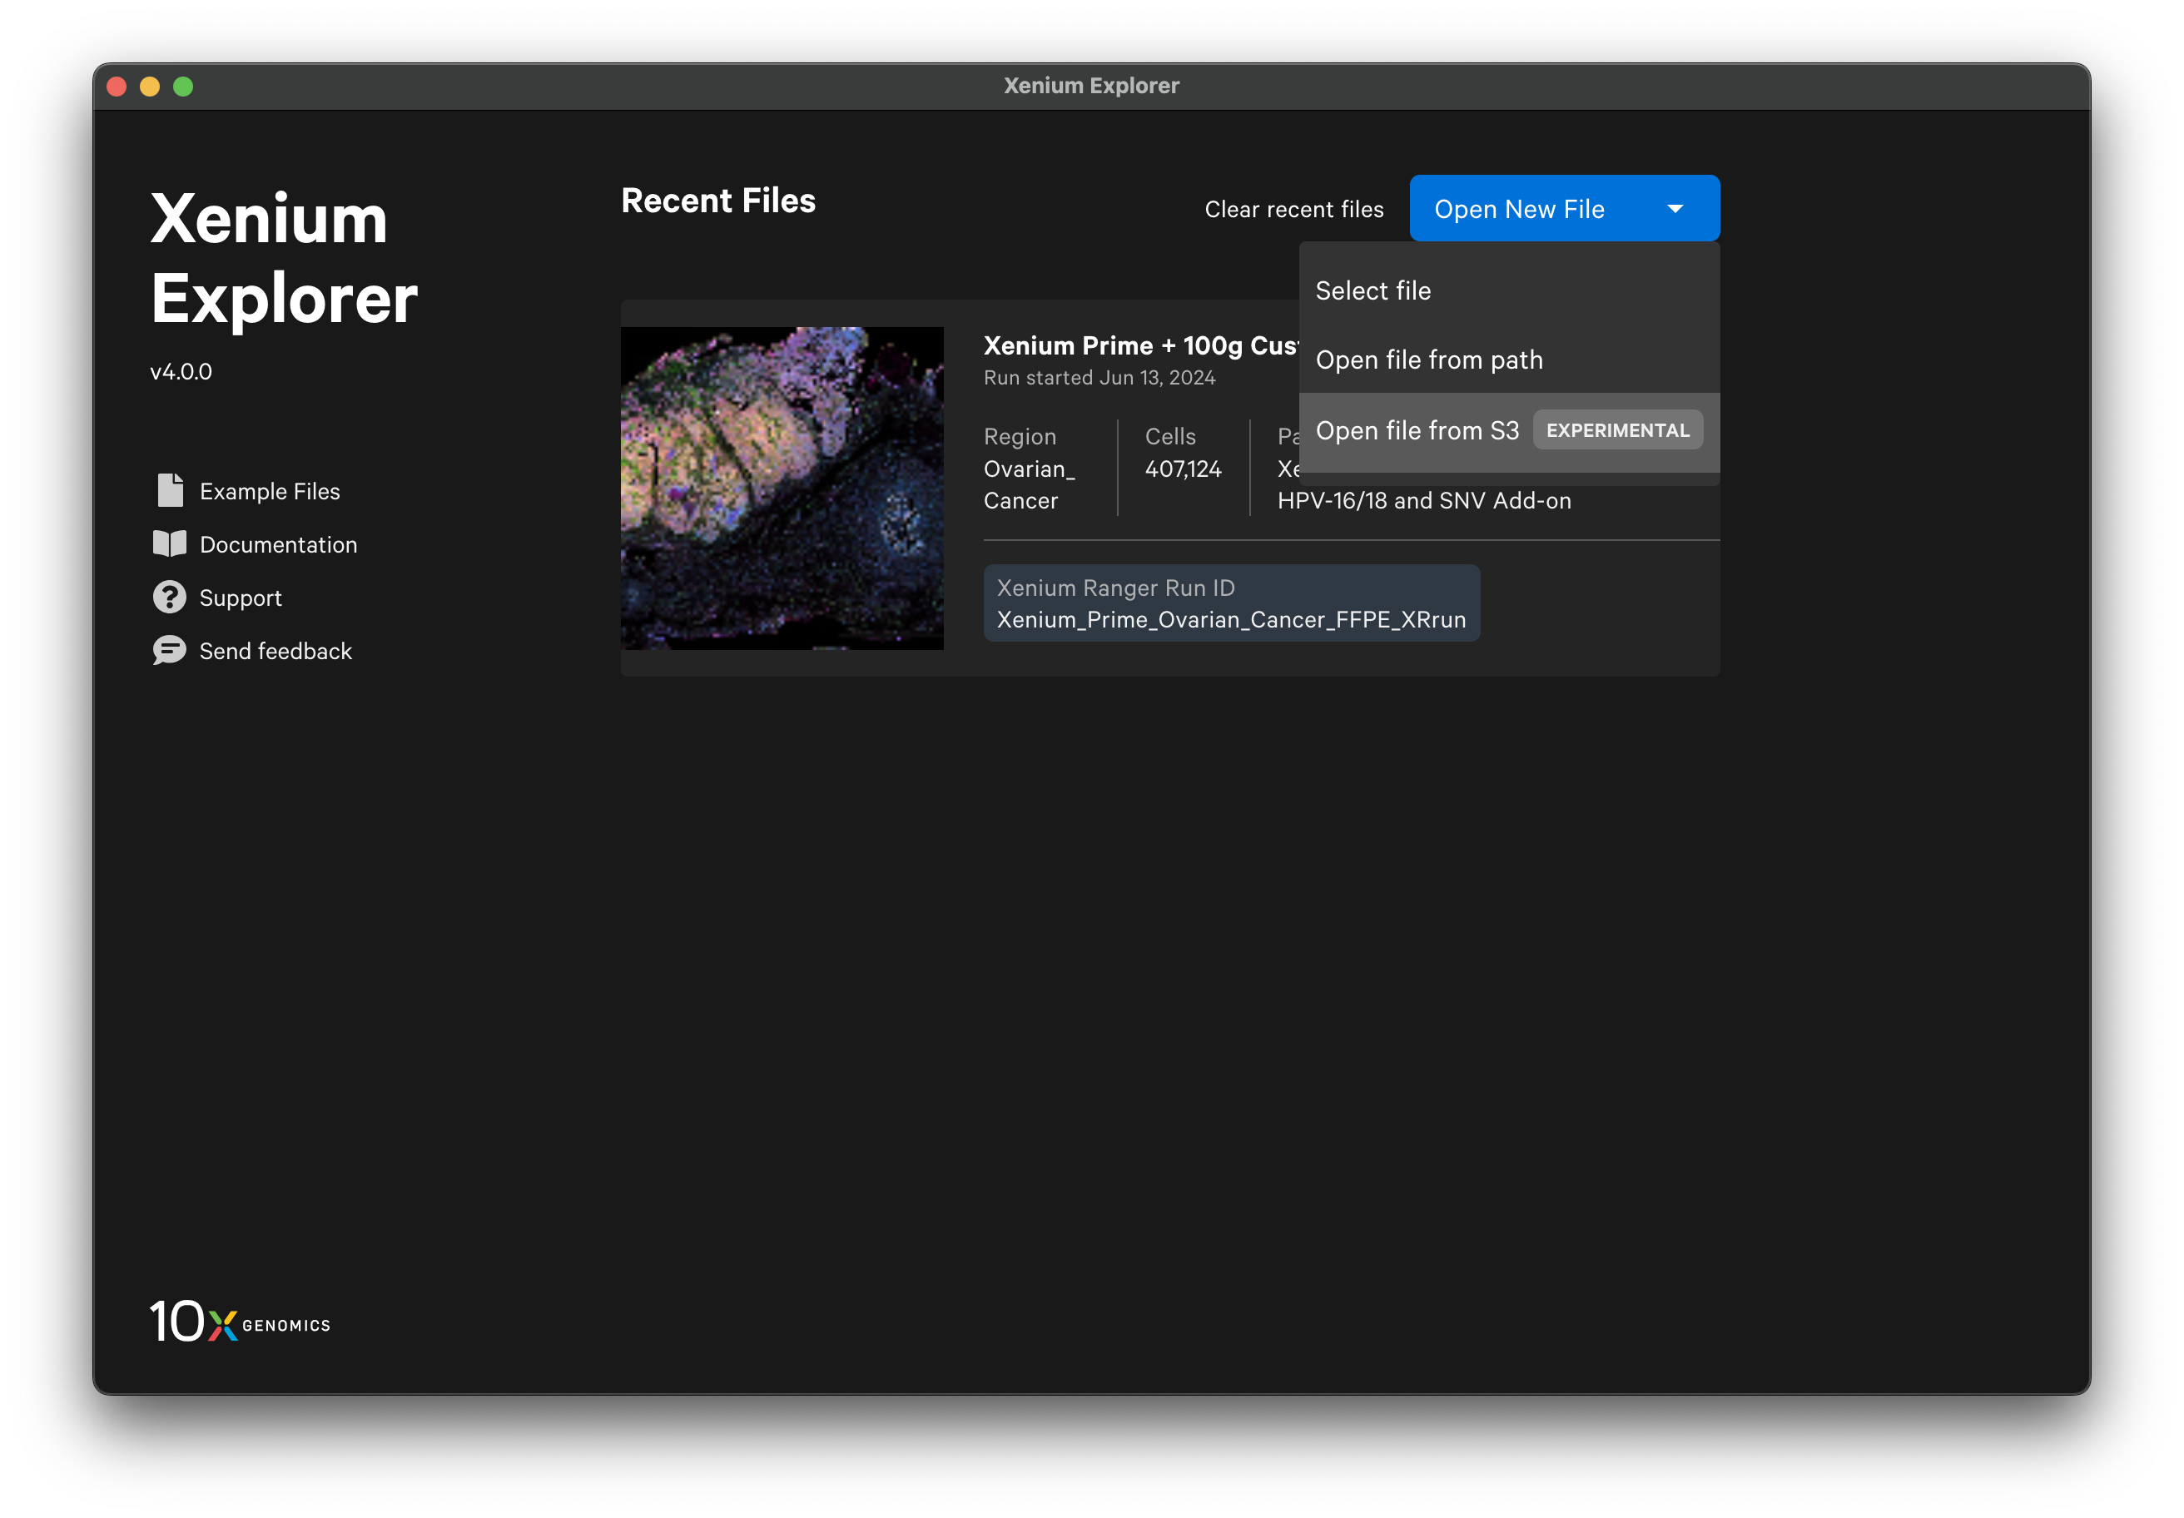Click the Send feedback link

(275, 652)
